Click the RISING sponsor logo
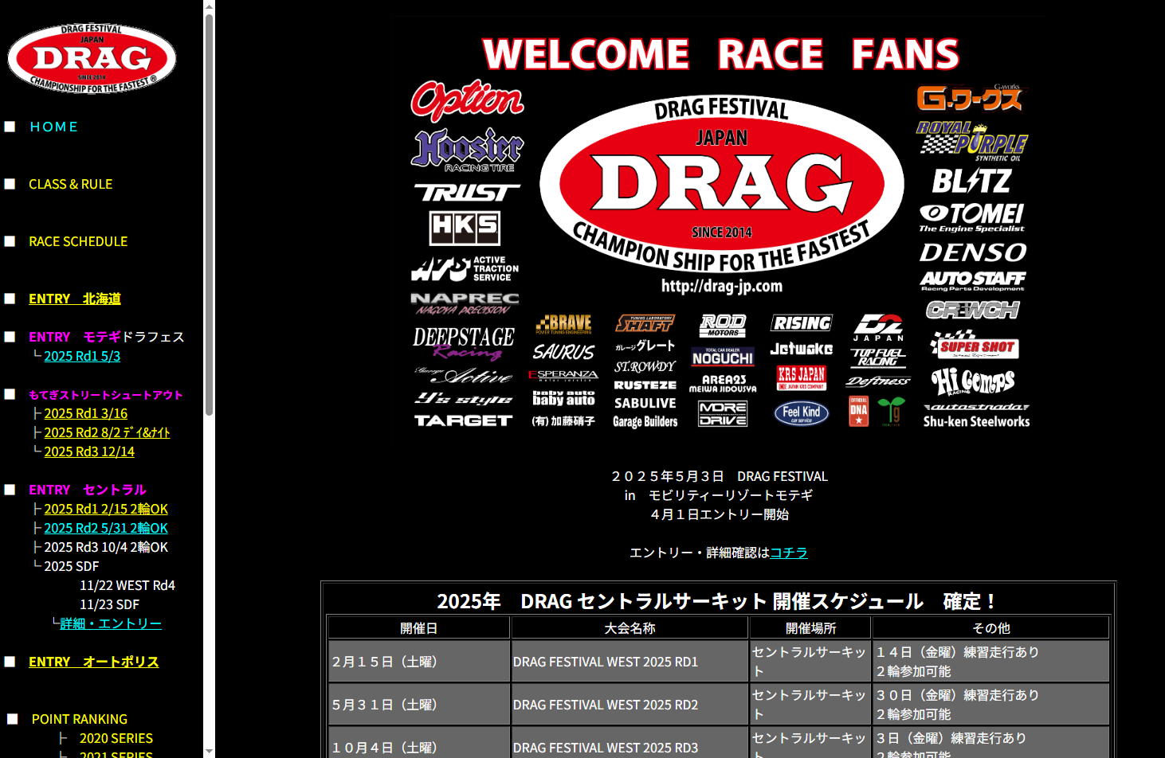The image size is (1165, 758). click(x=802, y=322)
